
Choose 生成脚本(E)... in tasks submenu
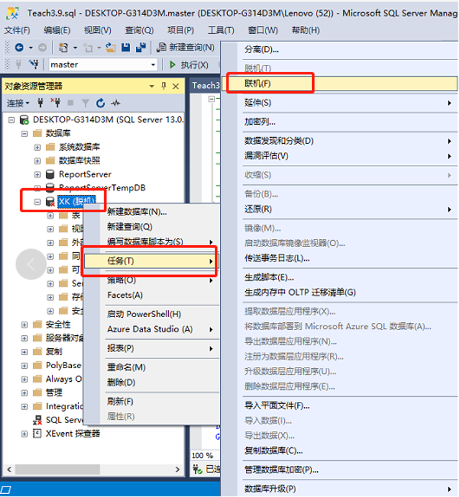pyautogui.click(x=269, y=278)
